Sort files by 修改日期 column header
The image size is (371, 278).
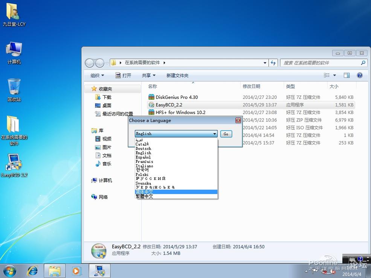[x=262, y=86]
